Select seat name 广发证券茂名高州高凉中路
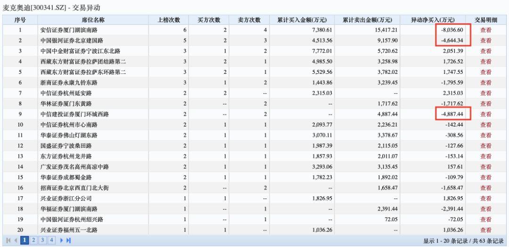The height and width of the screenshot is (247, 509). coord(74,167)
